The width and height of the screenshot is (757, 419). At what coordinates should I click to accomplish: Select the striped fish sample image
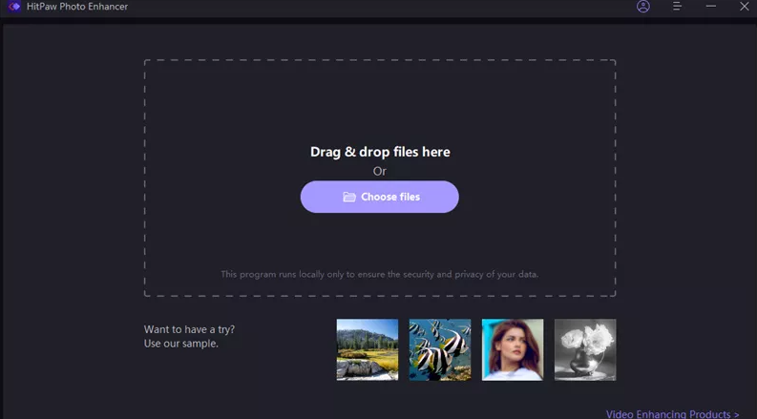pos(440,349)
